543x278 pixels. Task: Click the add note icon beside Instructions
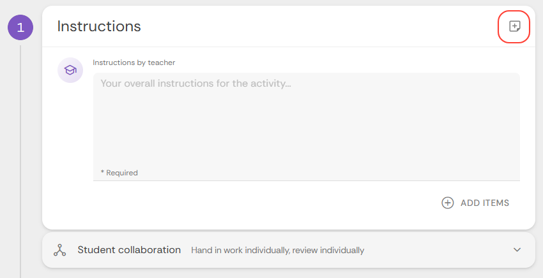pos(514,27)
